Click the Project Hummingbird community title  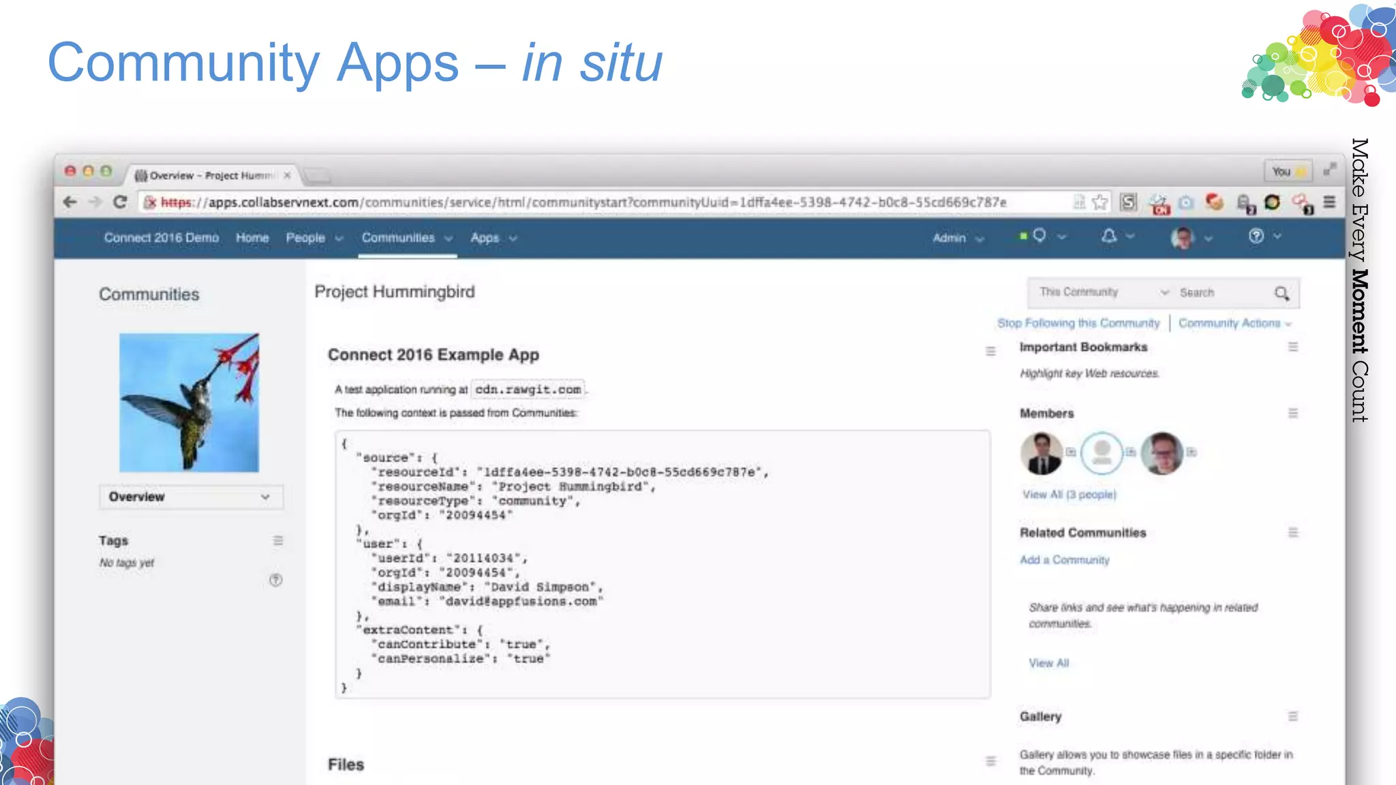394,292
